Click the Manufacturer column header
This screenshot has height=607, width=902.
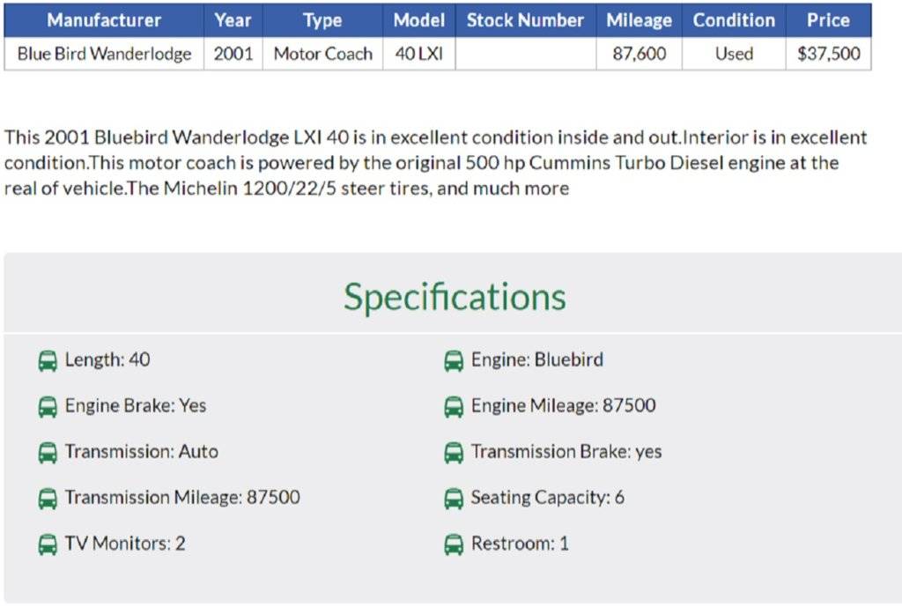tap(104, 20)
